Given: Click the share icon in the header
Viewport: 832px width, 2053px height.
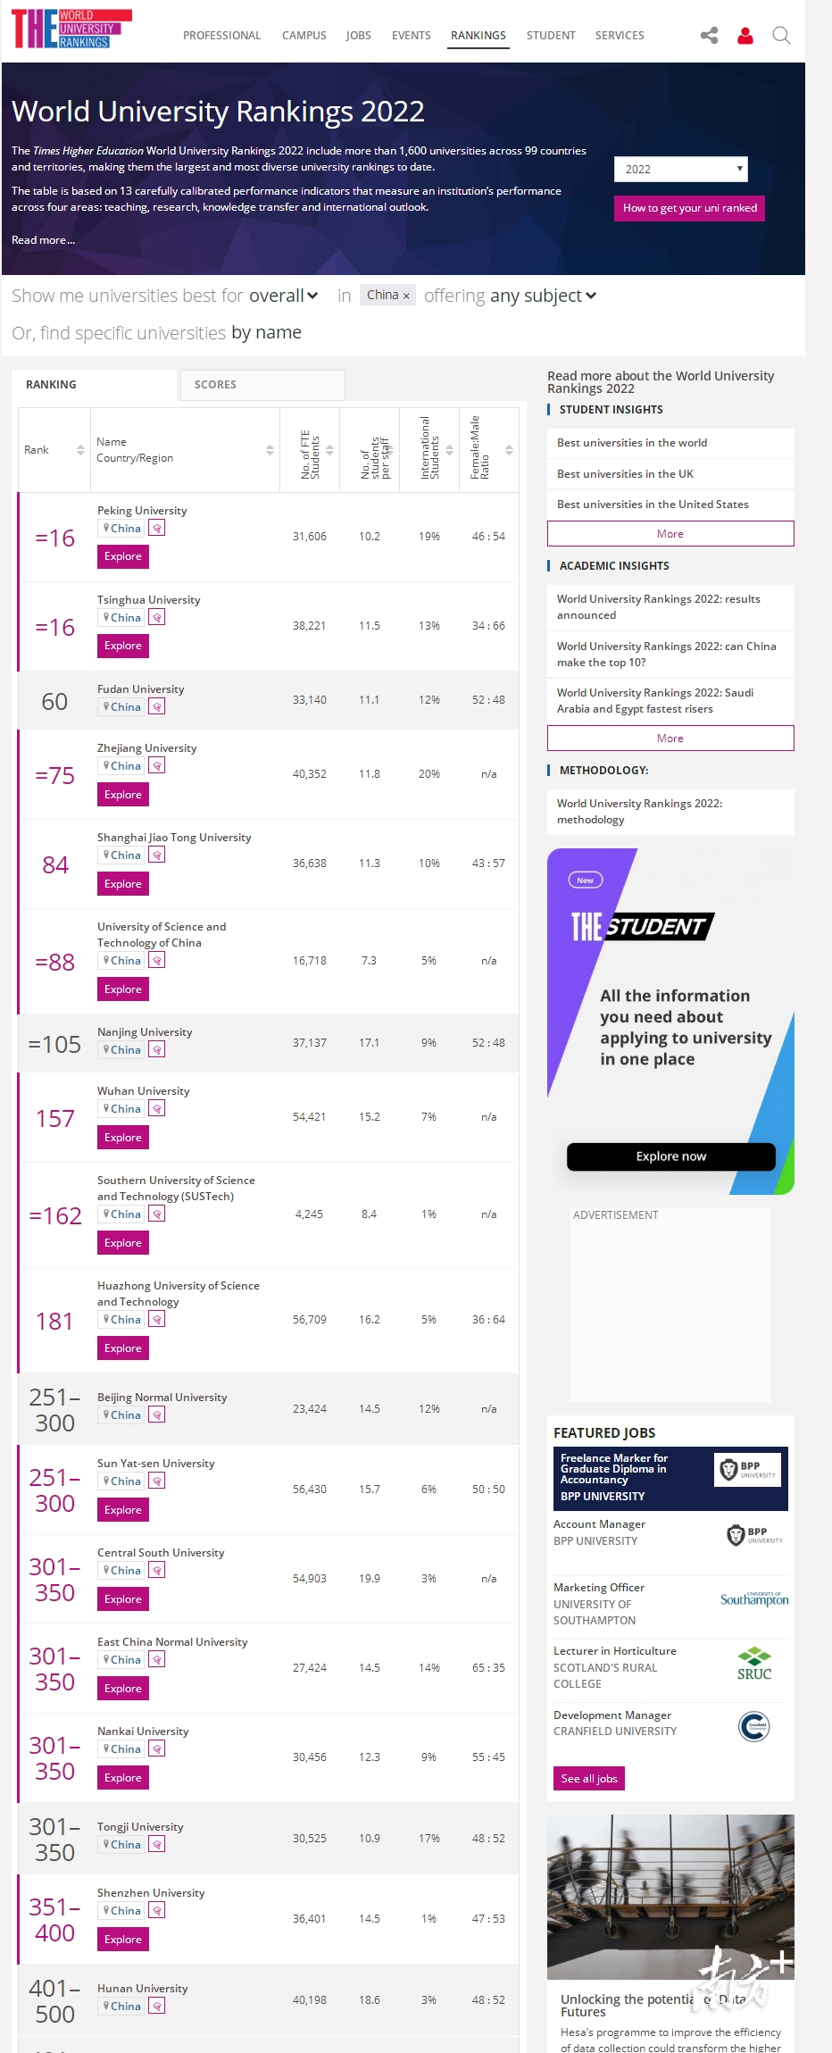Looking at the screenshot, I should coord(709,36).
